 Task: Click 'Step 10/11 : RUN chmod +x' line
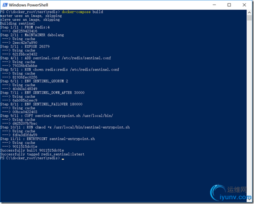click(x=65, y=127)
